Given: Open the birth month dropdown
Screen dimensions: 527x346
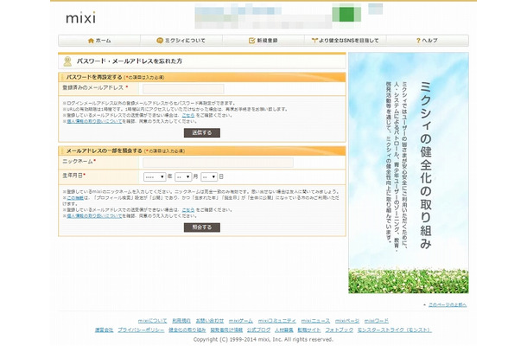Looking at the screenshot, I should pyautogui.click(x=183, y=176).
